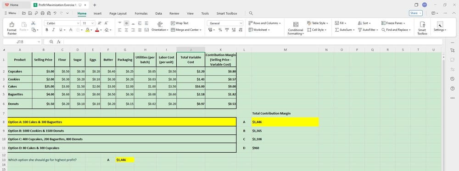Expand the Merge and Center dropdown
The width and height of the screenshot is (459, 171).
[x=201, y=30]
